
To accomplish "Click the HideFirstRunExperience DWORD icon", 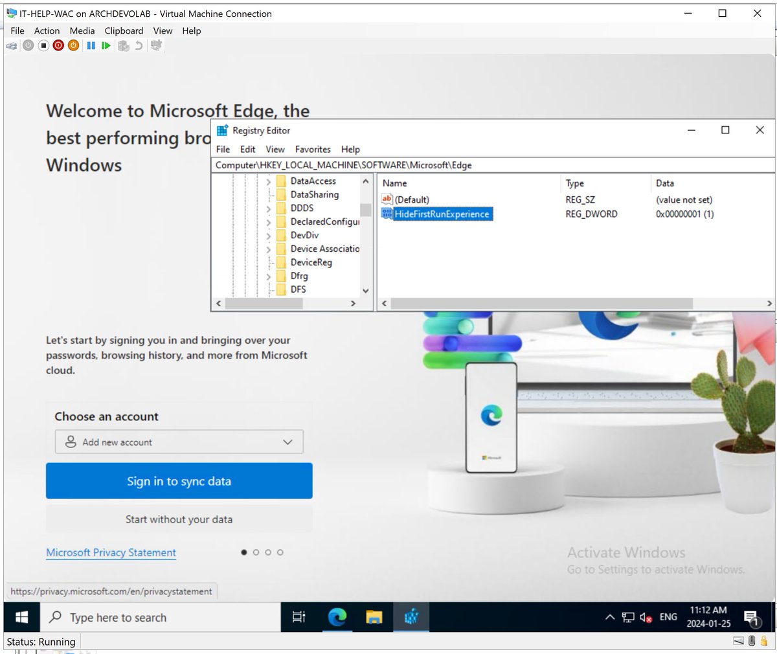I will [387, 214].
